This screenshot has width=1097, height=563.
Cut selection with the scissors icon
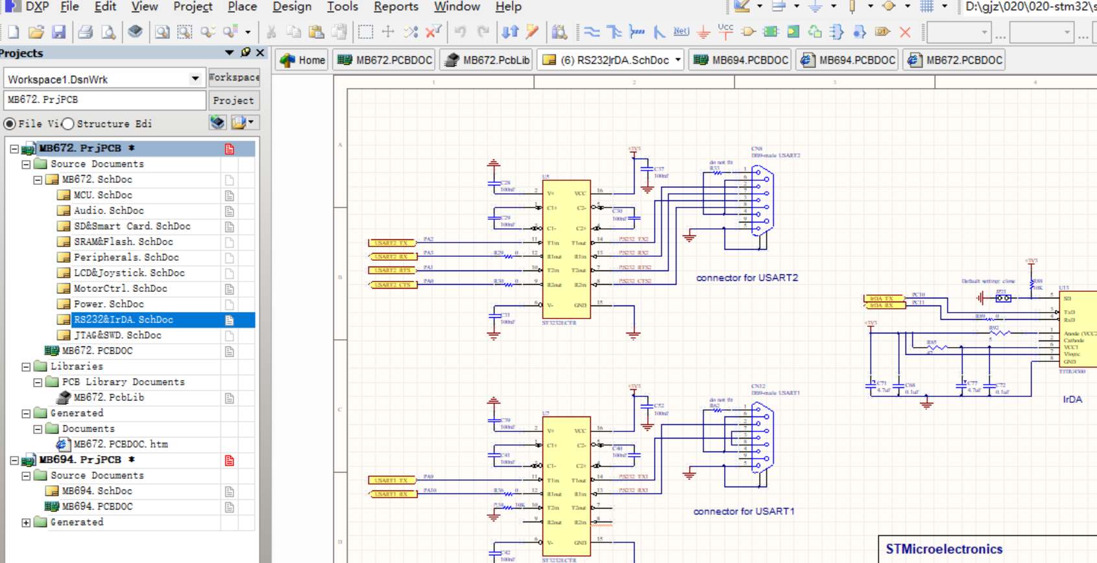pos(271,32)
